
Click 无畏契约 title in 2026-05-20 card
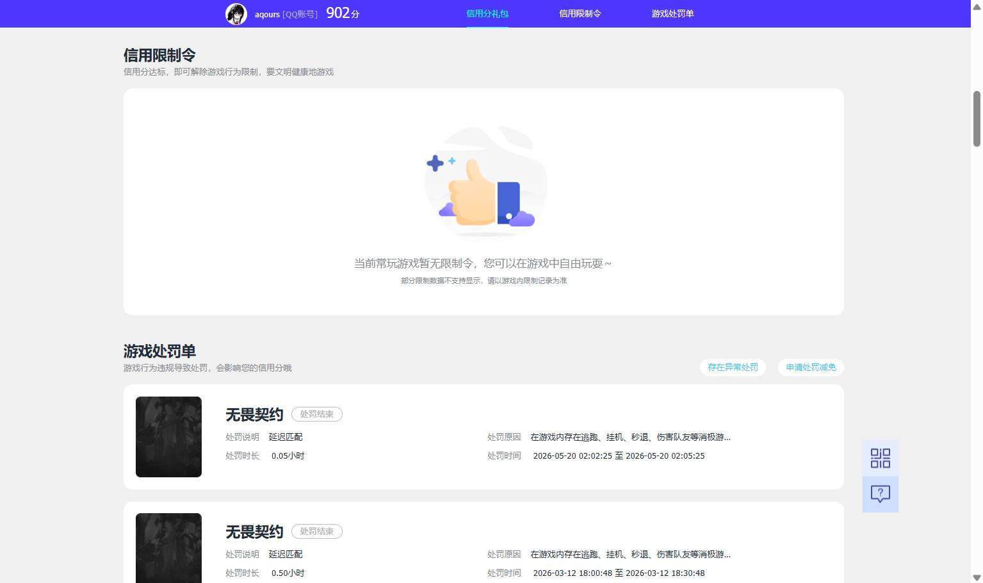click(x=254, y=415)
